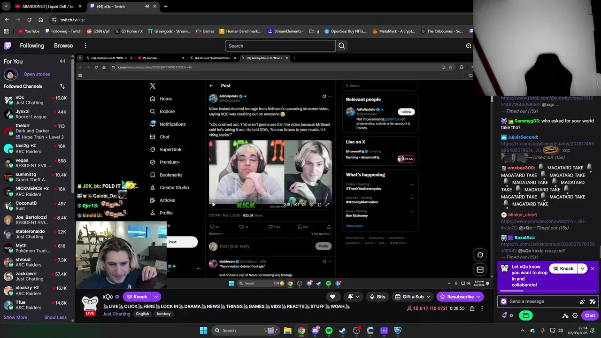The image size is (601, 338).
Task: Open a new browser tab with plus button
Action: (166, 7)
